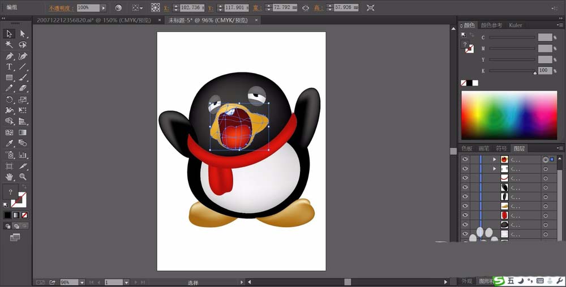
Task: Select the Hand tool
Action: click(9, 177)
